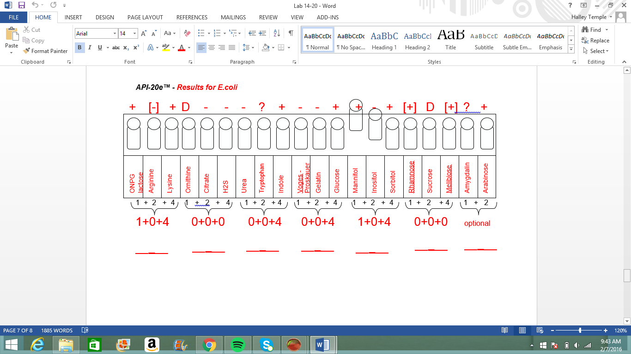Collapse the ribbon
Image resolution: width=631 pixels, height=354 pixels.
pos(623,62)
